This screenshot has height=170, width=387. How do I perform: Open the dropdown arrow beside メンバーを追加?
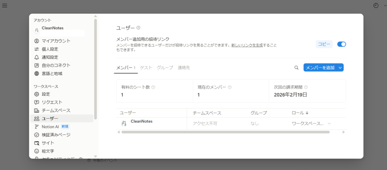point(341,68)
